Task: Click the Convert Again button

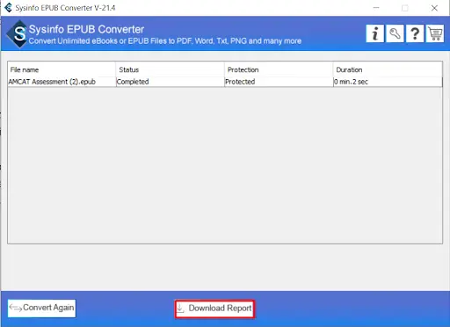Action: (x=41, y=308)
